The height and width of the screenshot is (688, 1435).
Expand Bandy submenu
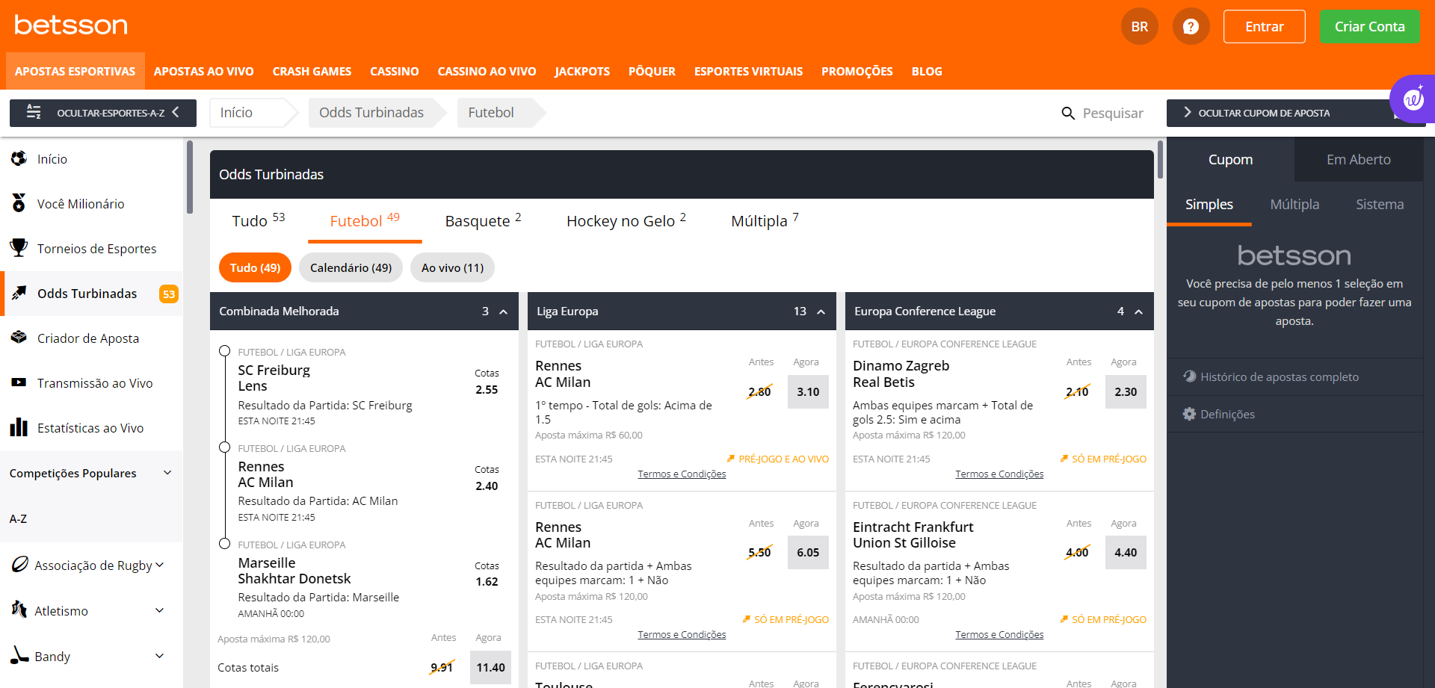[159, 656]
